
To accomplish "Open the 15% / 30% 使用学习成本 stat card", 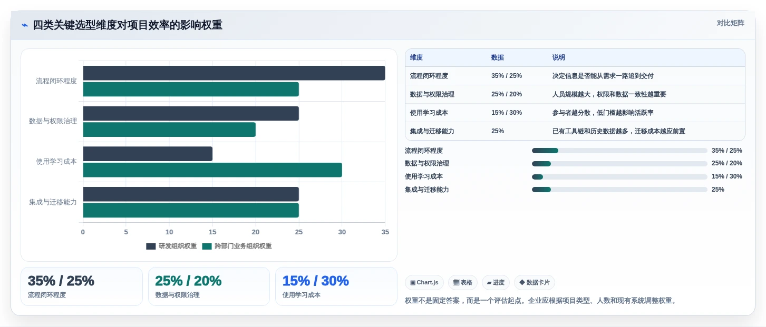I will tap(336, 286).
